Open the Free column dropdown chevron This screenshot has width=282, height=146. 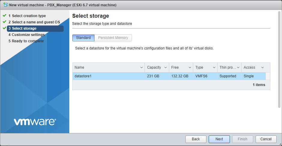click(x=190, y=67)
